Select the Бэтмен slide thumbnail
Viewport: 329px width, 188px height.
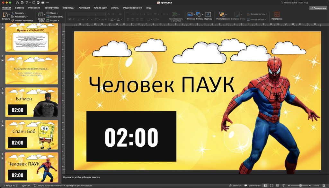(x=31, y=102)
